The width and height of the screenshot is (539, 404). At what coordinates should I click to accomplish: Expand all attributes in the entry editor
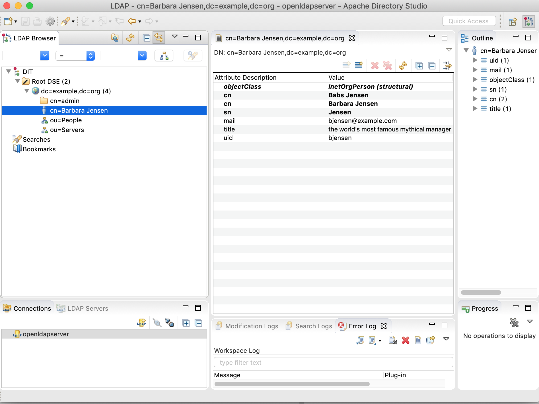[419, 65]
